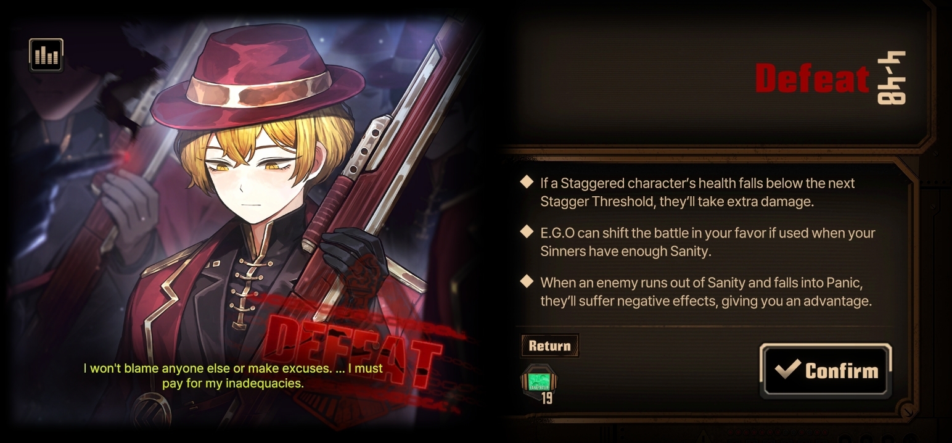This screenshot has height=443, width=952.
Task: Click the Return button
Action: click(x=549, y=346)
